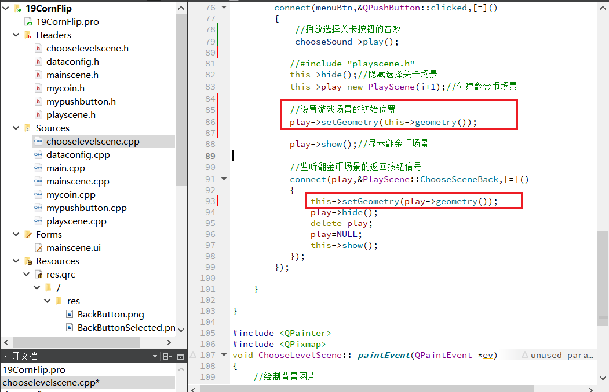
Task: Click the editor scroll-down arrow
Action: (603, 378)
